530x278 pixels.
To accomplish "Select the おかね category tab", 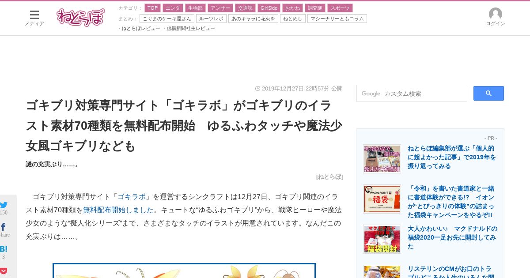I will pyautogui.click(x=292, y=8).
